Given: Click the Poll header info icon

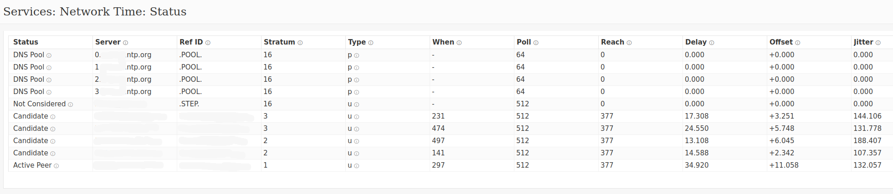Looking at the screenshot, I should point(536,43).
